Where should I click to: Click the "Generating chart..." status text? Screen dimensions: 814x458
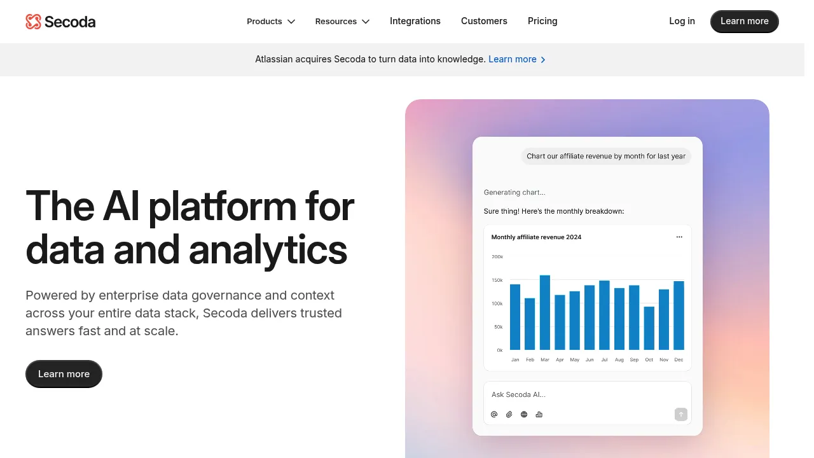[514, 192]
